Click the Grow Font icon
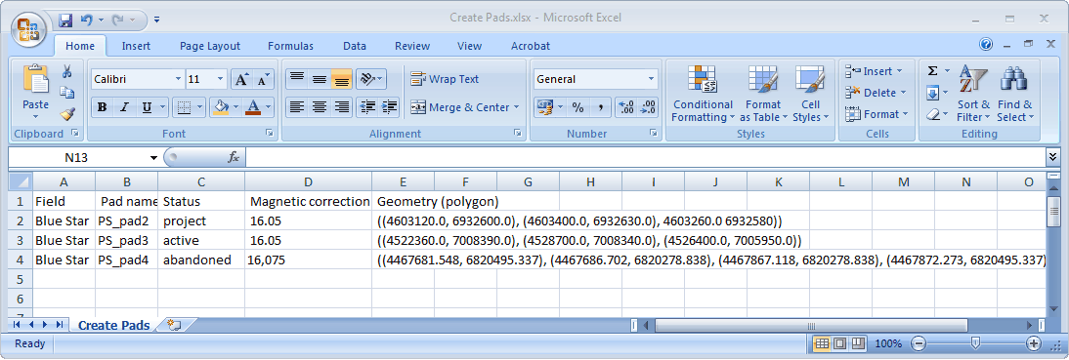 [x=240, y=80]
